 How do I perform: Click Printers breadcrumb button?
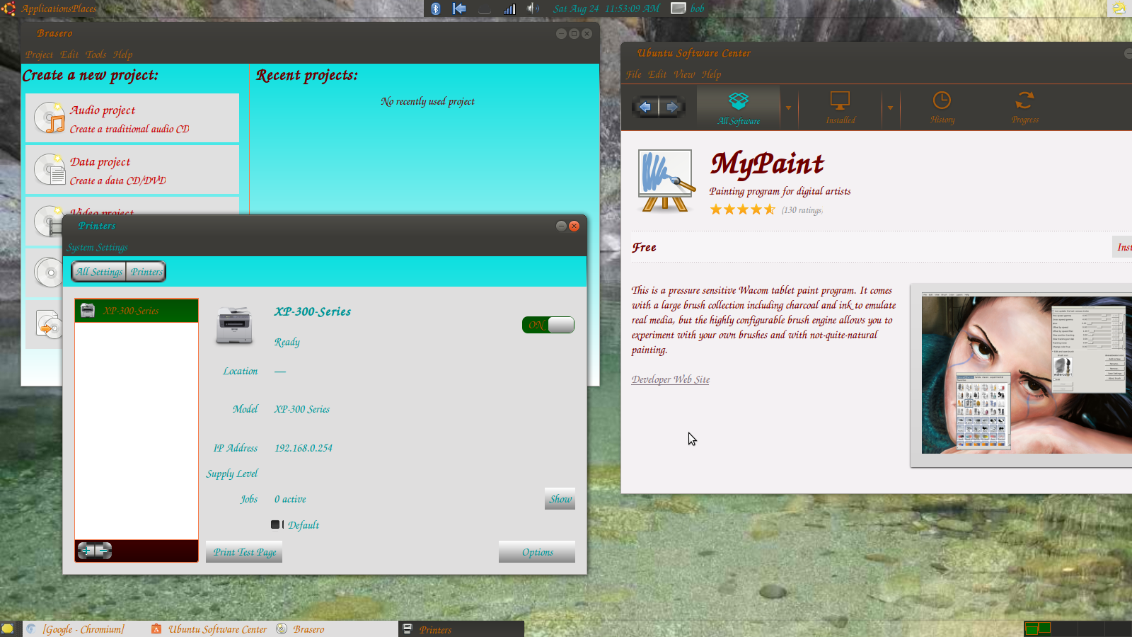tap(146, 272)
